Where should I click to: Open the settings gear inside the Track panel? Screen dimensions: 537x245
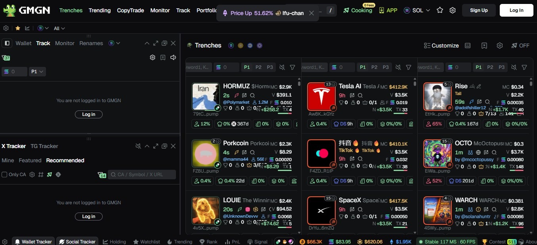coord(153,57)
